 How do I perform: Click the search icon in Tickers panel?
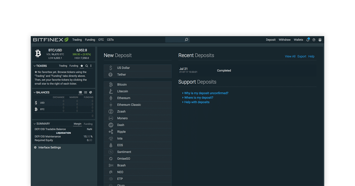coord(87,66)
